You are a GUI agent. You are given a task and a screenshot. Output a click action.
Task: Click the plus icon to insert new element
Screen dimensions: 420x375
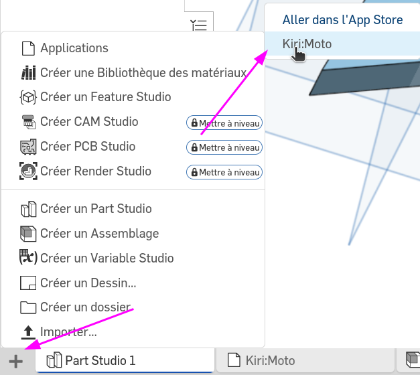(16, 362)
